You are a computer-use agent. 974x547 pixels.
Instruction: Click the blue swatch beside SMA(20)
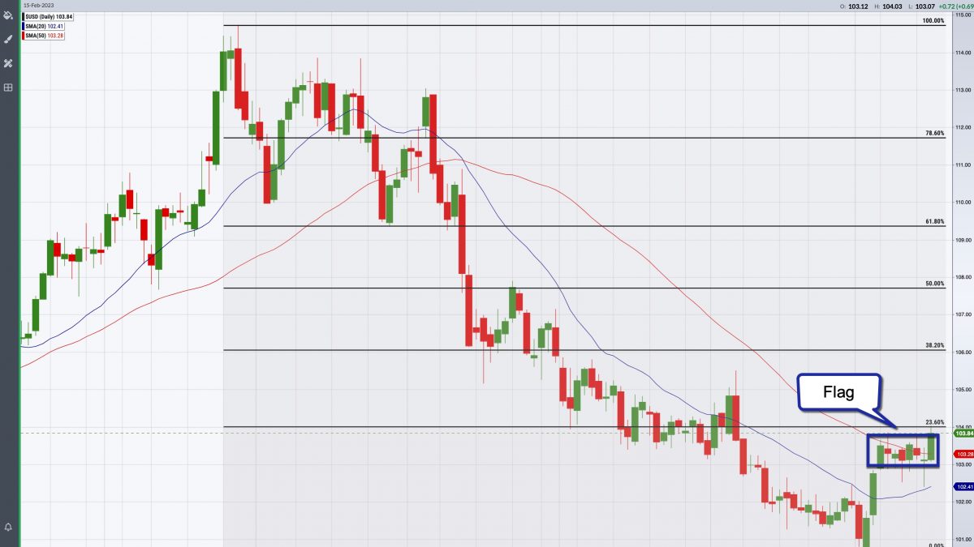23,26
